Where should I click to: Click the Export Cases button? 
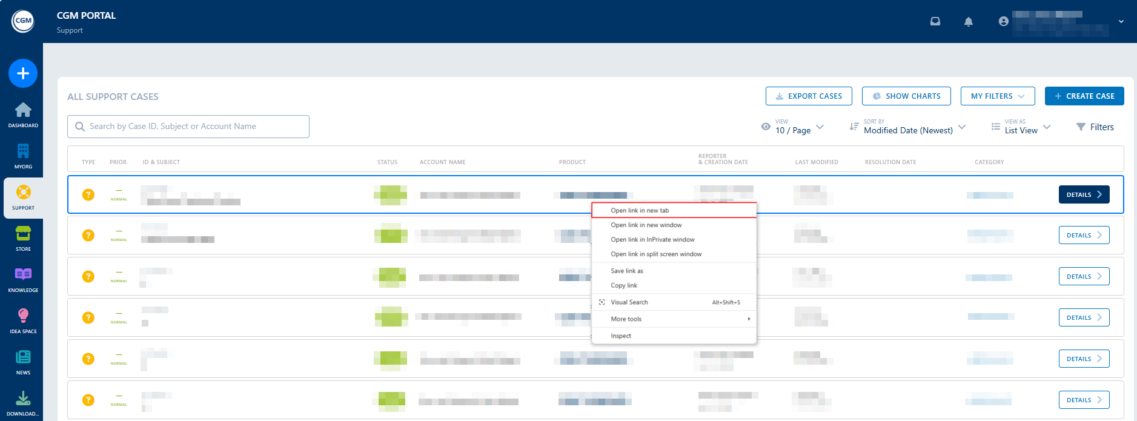click(809, 96)
